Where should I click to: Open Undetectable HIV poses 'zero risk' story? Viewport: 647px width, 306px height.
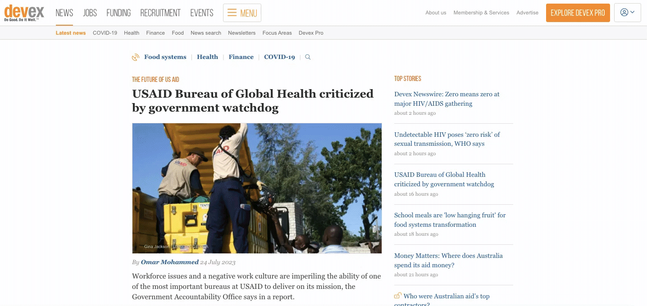pos(447,139)
